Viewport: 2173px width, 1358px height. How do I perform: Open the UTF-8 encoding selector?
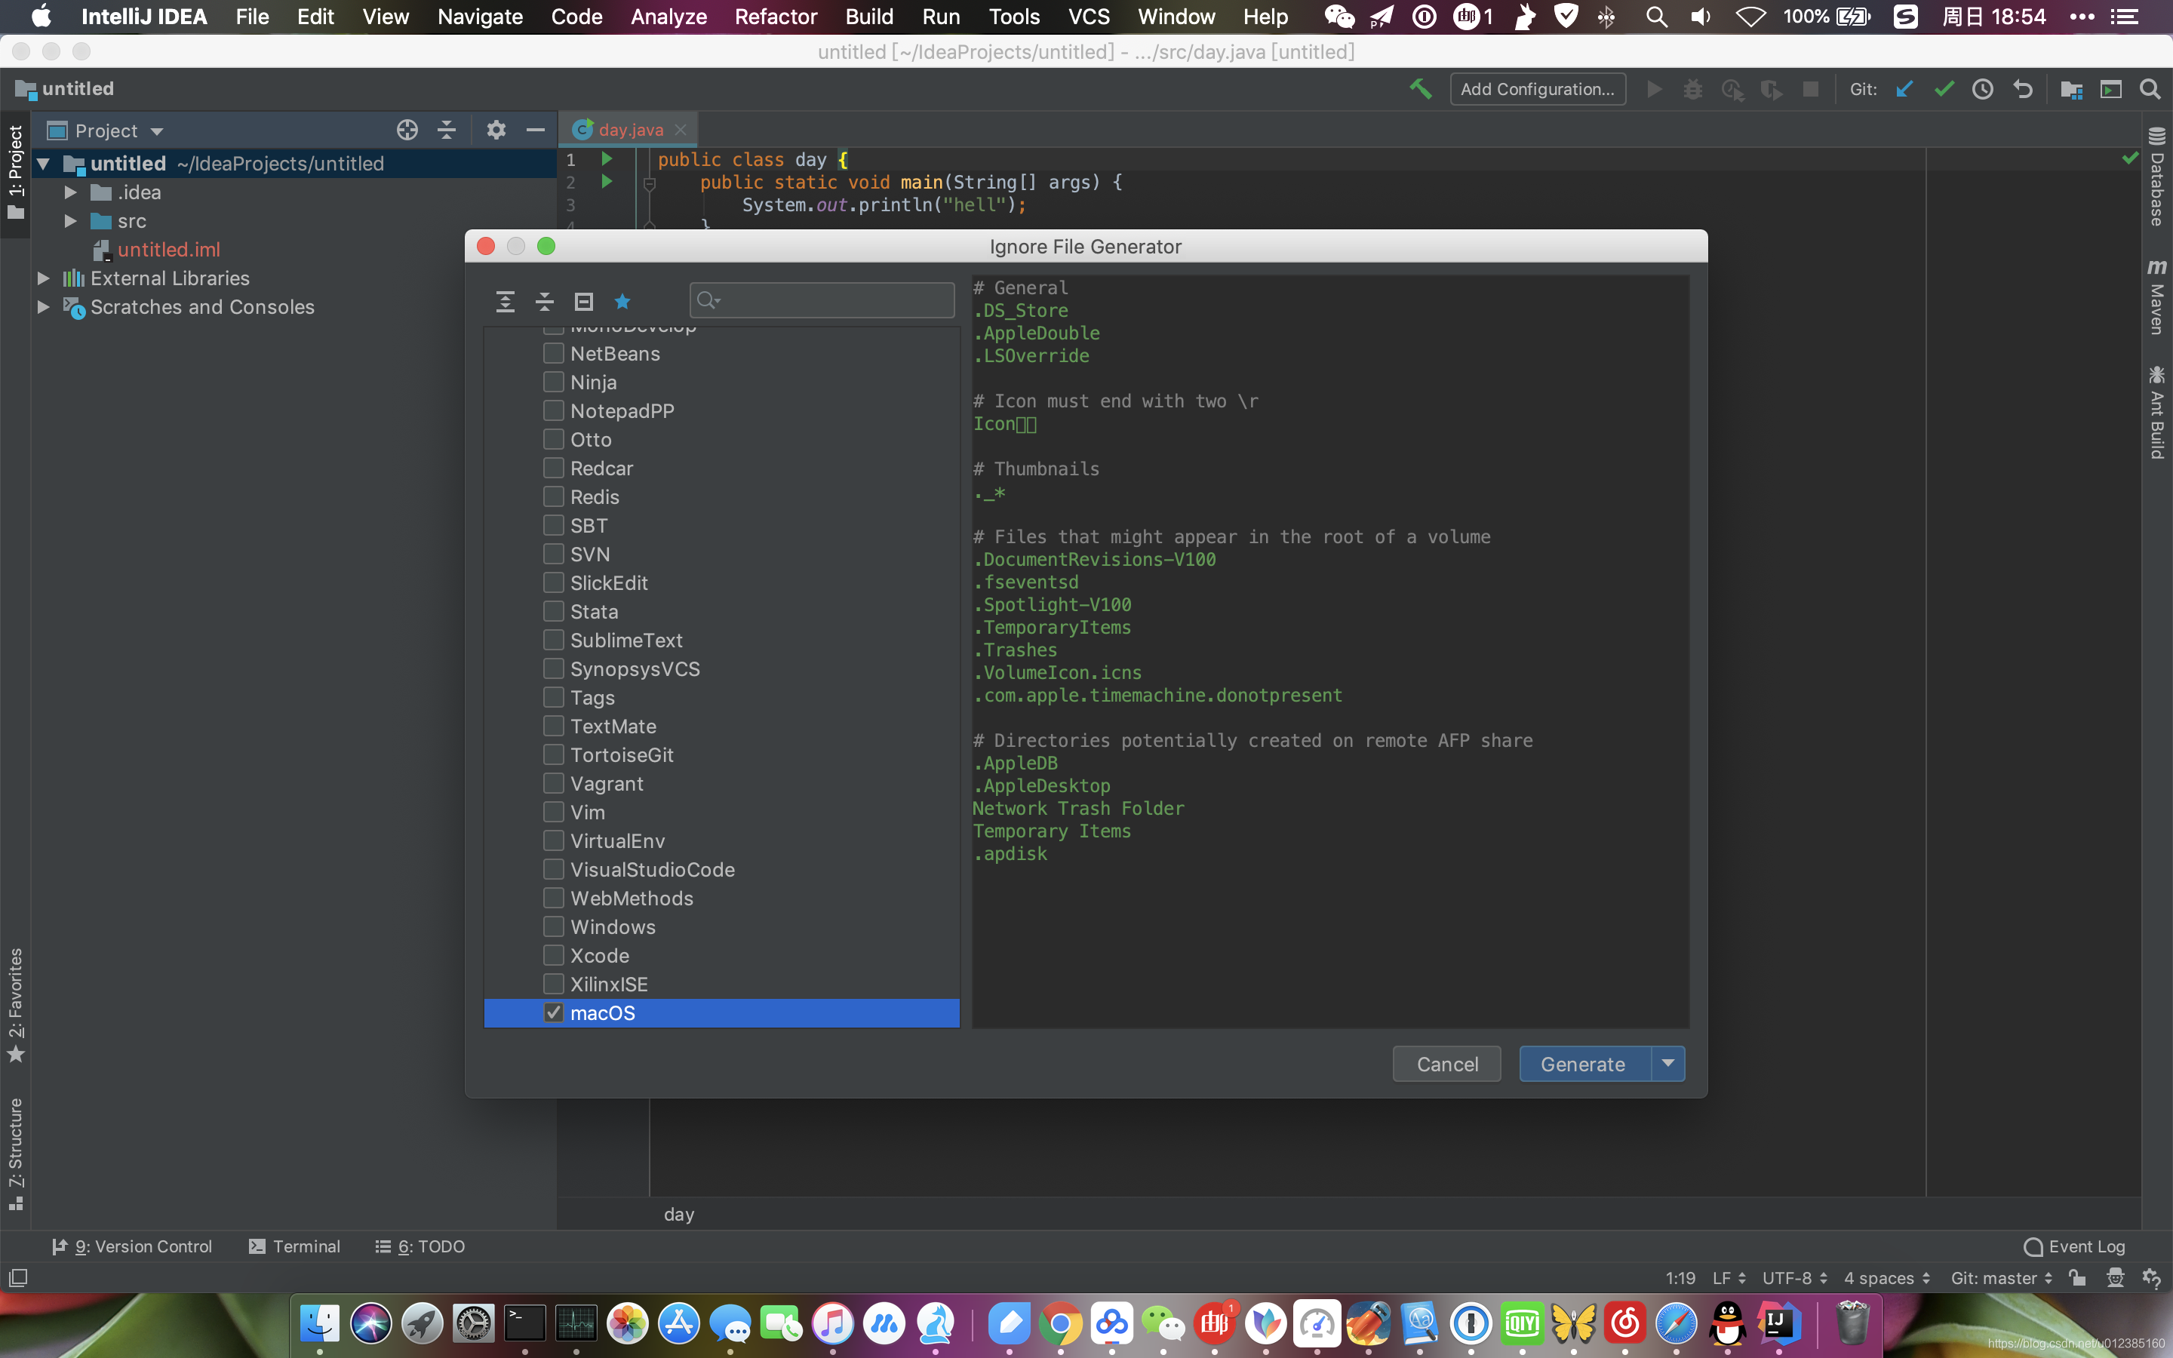(x=1794, y=1278)
